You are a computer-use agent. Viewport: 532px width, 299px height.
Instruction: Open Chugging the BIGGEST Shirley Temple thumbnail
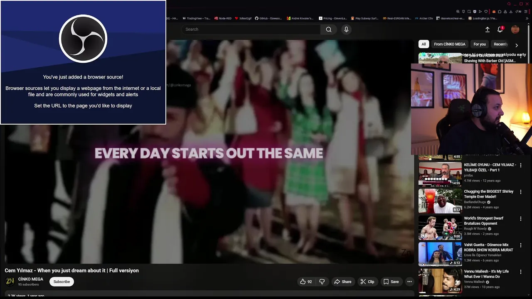click(440, 201)
